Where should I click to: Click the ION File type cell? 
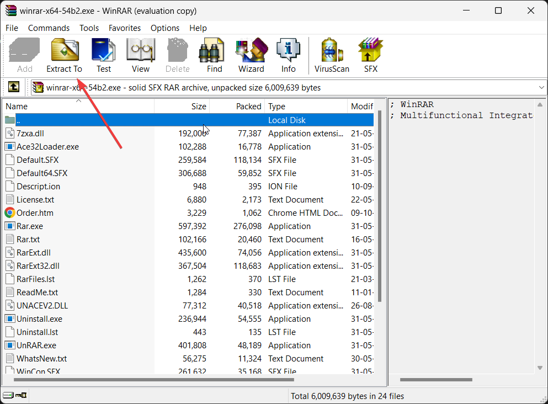(x=283, y=187)
